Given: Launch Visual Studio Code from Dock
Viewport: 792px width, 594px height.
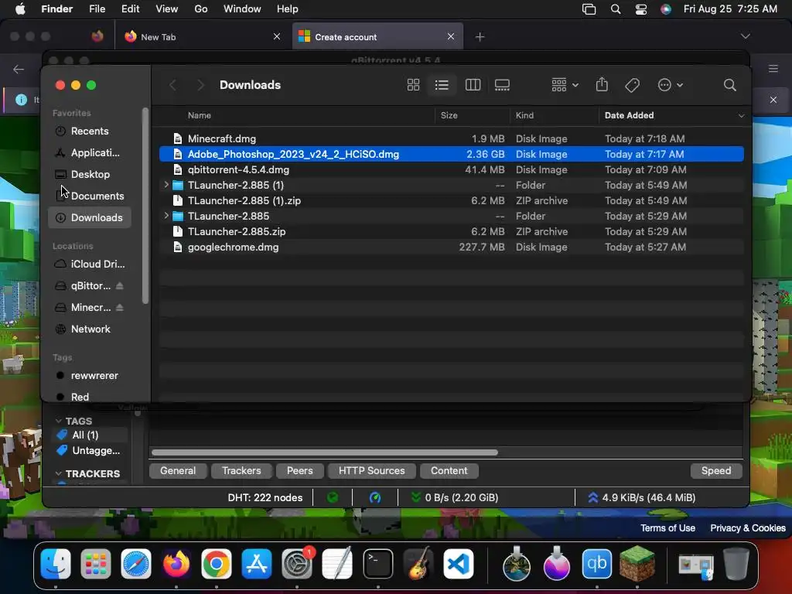Looking at the screenshot, I should coord(459,564).
